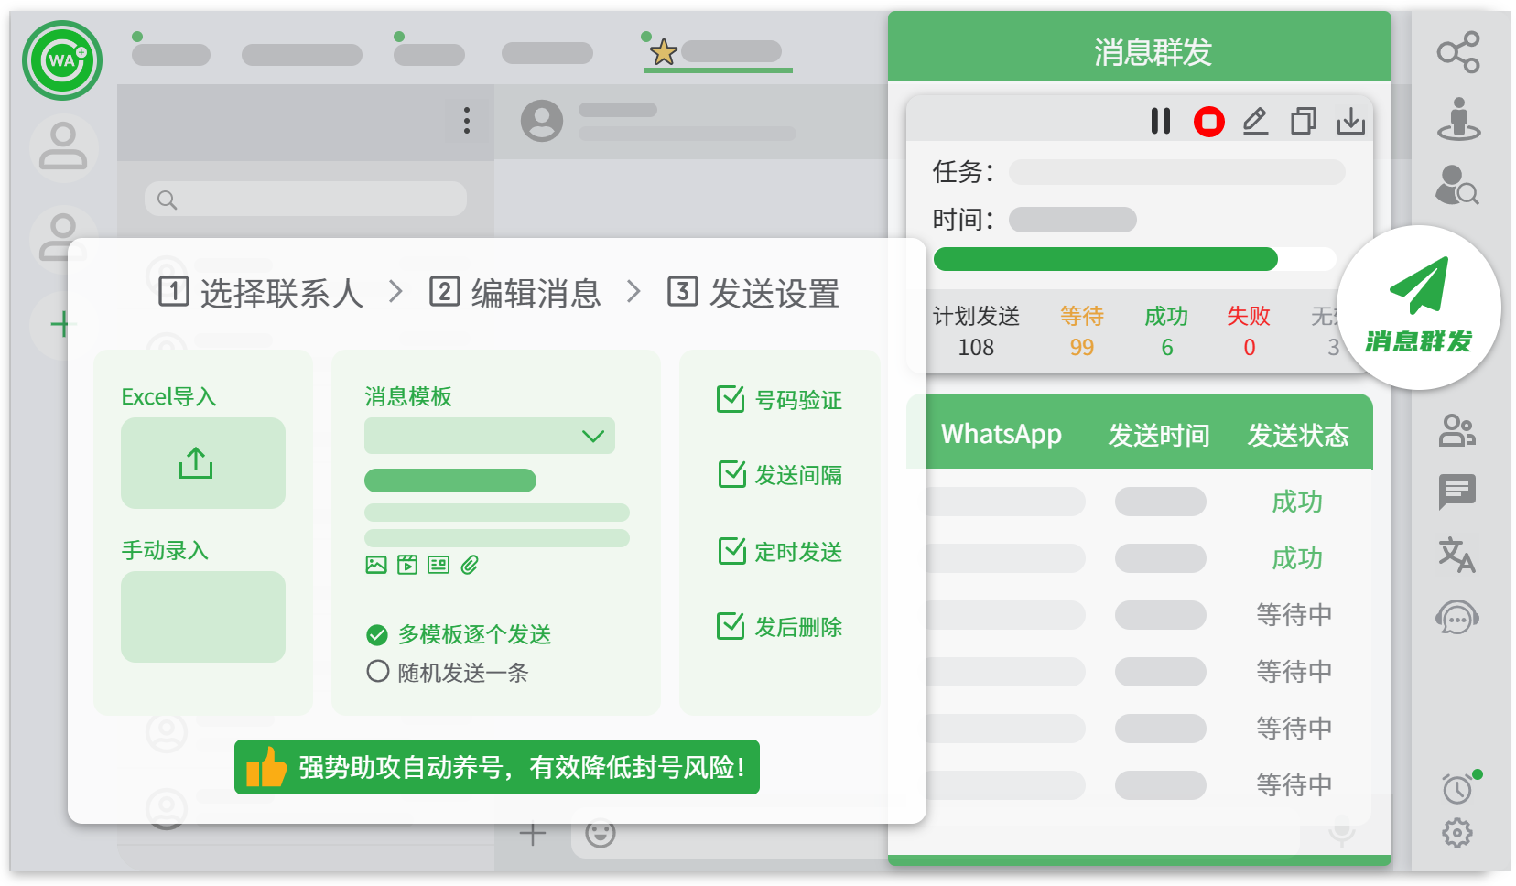Open the headset chat support icon

tap(1457, 617)
